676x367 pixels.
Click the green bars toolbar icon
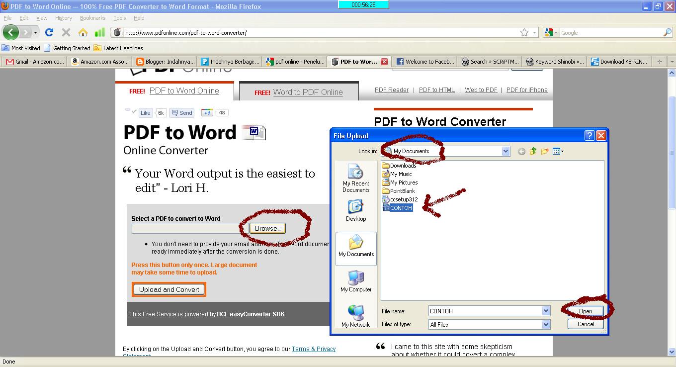pyautogui.click(x=100, y=32)
